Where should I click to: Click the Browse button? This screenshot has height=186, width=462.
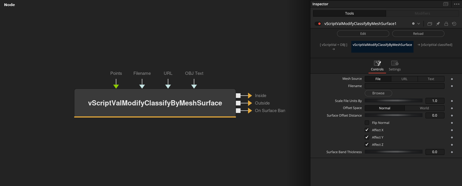pos(378,93)
